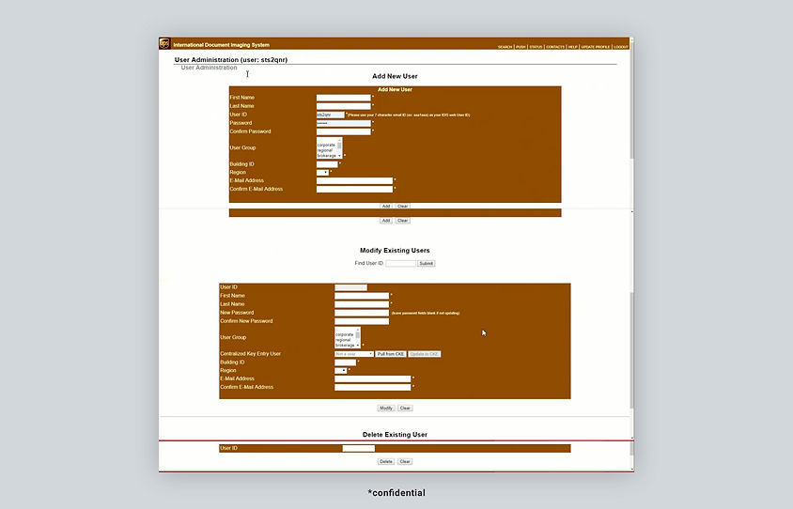Open CONTACTS in the header navigation
This screenshot has width=793, height=509.
(x=554, y=47)
